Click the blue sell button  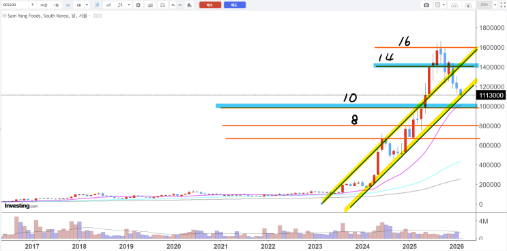click(x=235, y=5)
